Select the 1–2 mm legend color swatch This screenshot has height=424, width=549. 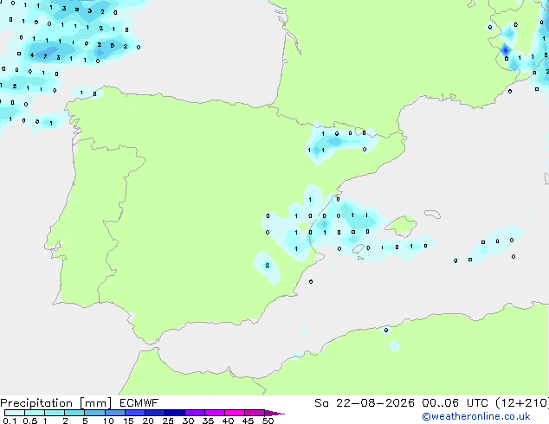[x=55, y=413]
